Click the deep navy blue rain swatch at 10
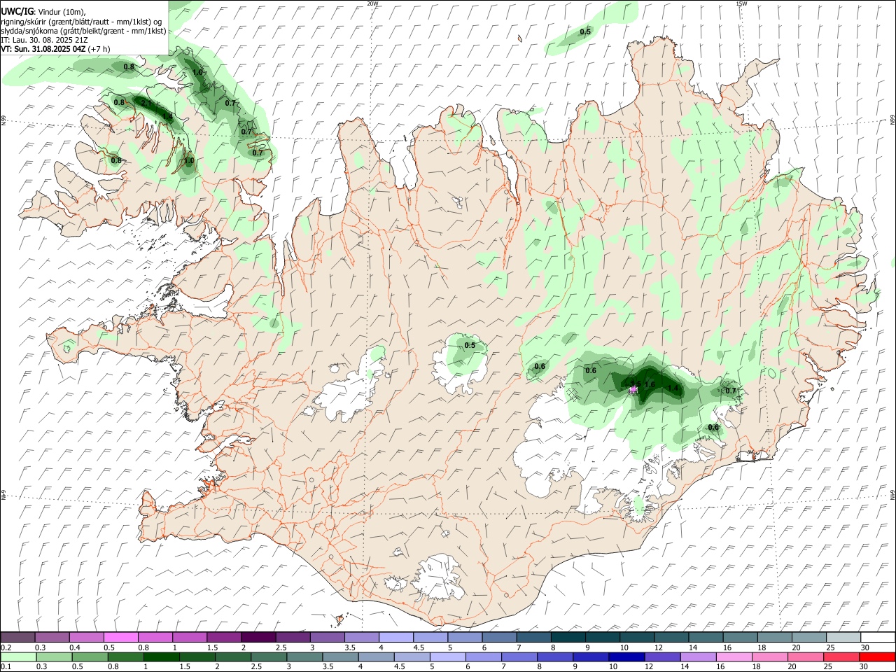The image size is (896, 672). 626,657
